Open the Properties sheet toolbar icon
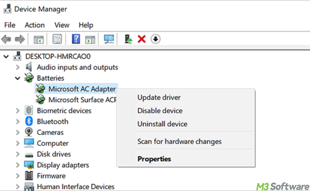The width and height of the screenshot is (310, 191). (57, 39)
